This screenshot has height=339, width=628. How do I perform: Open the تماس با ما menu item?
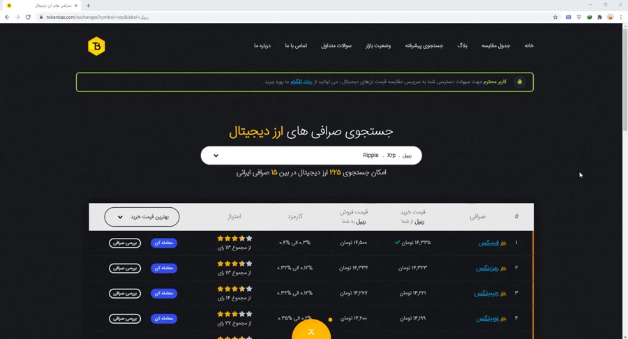(x=296, y=45)
